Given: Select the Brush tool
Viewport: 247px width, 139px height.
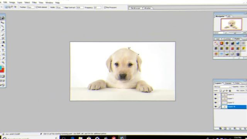Looking at the screenshot, I should (x=3, y=34).
